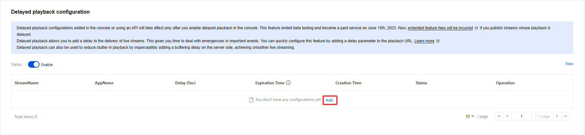The width and height of the screenshot is (585, 135).
Task: Click Add in the empty table
Action: coord(329,100)
